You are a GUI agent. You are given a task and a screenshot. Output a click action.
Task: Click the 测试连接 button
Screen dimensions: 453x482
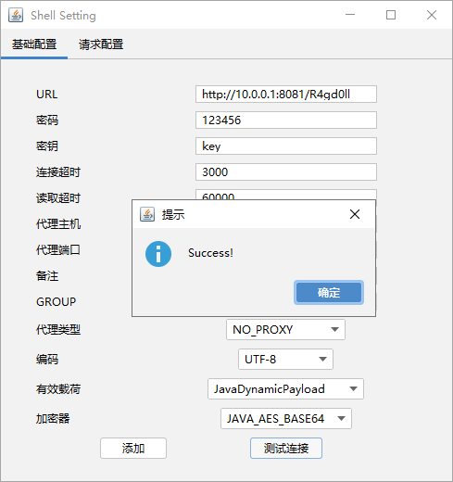[286, 448]
